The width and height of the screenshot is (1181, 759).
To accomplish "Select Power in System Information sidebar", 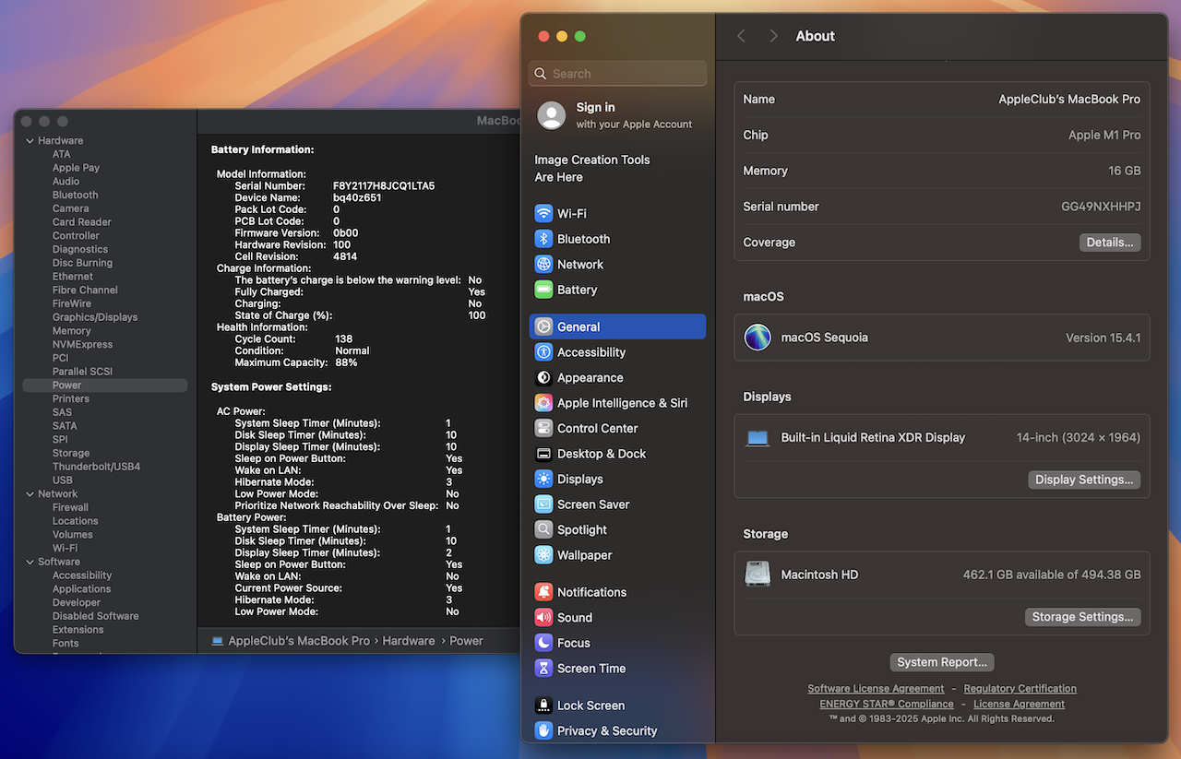I will pos(105,385).
